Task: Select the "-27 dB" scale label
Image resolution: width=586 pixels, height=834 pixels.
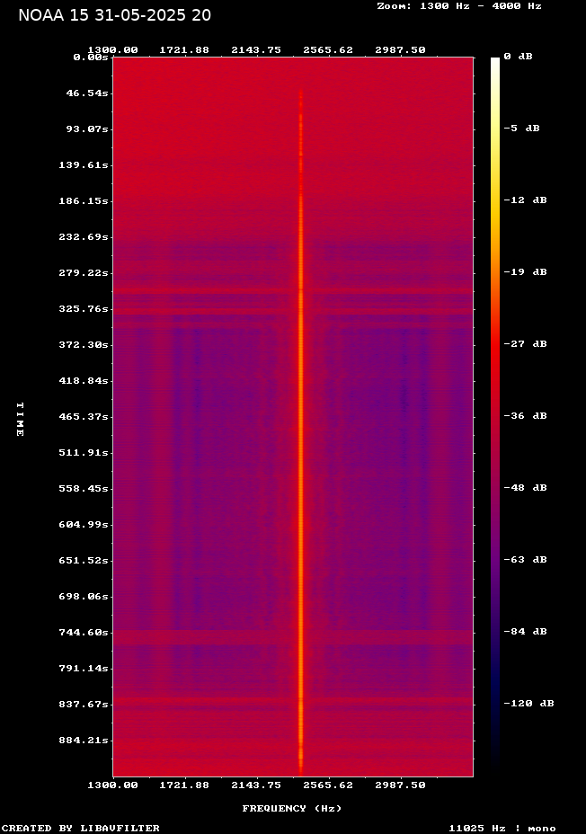Action: click(x=526, y=343)
